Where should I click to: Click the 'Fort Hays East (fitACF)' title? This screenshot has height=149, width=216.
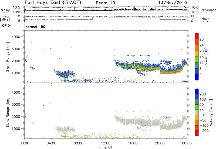[x=53, y=3]
